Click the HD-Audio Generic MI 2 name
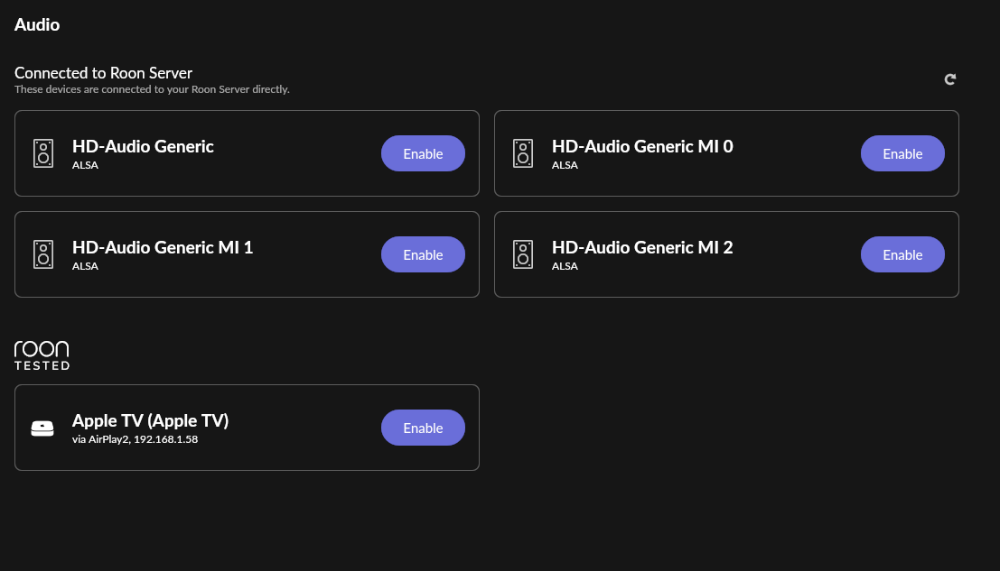This screenshot has width=1000, height=571. coord(642,247)
